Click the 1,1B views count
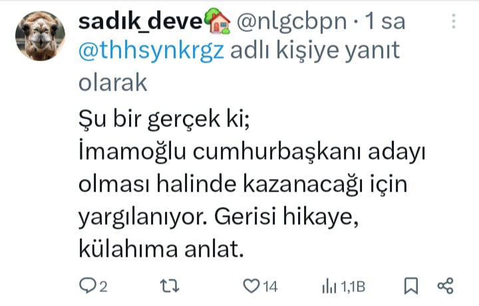Image resolution: width=479 pixels, height=306 pixels. [x=353, y=287]
